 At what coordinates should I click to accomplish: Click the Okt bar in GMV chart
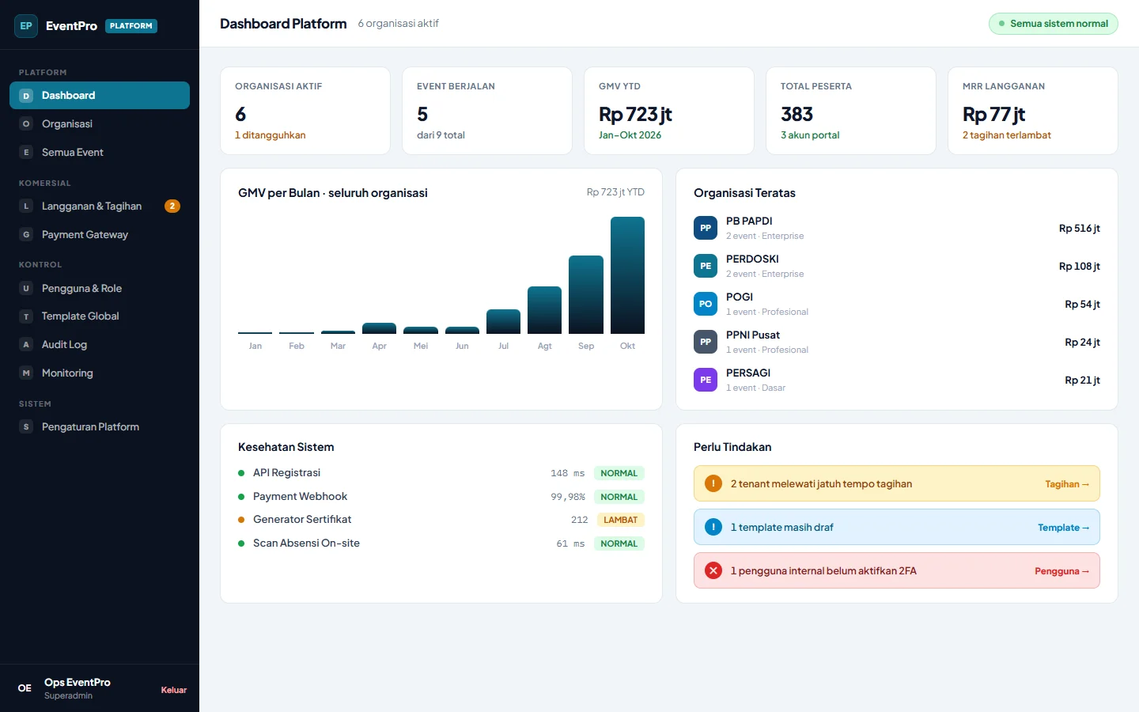[627, 275]
